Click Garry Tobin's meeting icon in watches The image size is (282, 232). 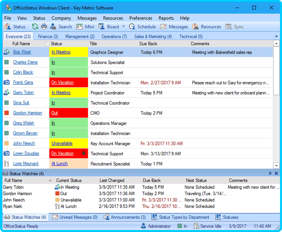(x=57, y=187)
